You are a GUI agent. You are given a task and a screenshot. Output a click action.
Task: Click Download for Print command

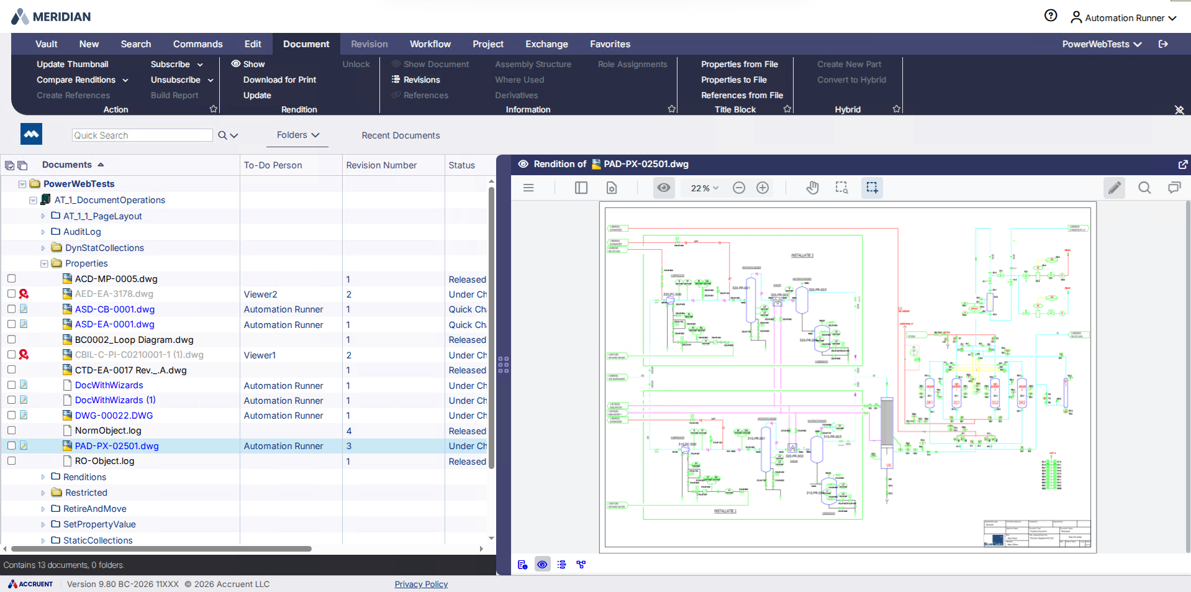tap(279, 80)
